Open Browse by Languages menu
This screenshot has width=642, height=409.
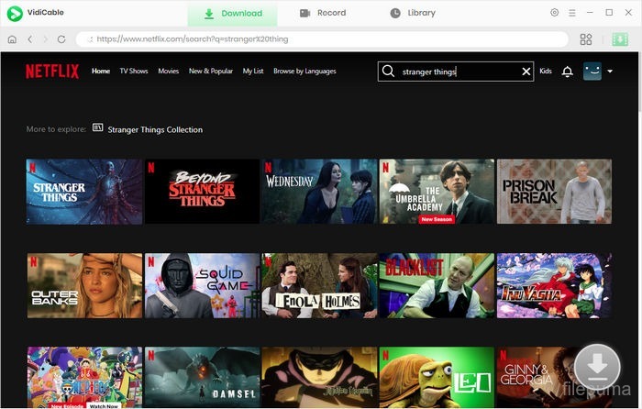tap(304, 71)
